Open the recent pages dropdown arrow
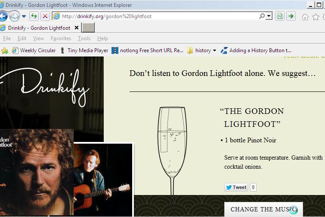Viewport: 325px width, 217px height. click(24, 16)
